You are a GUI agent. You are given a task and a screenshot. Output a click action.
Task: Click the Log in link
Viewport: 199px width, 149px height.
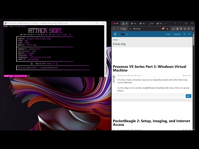(x=168, y=34)
